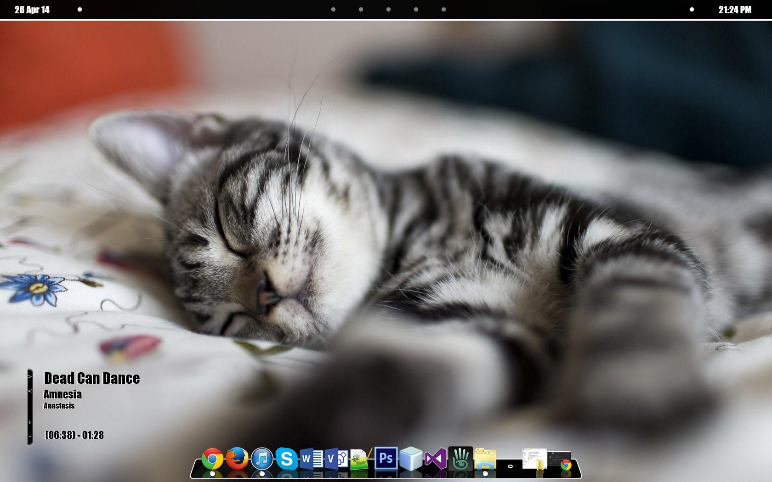Launch Notepad++ from the dock

tap(360, 460)
